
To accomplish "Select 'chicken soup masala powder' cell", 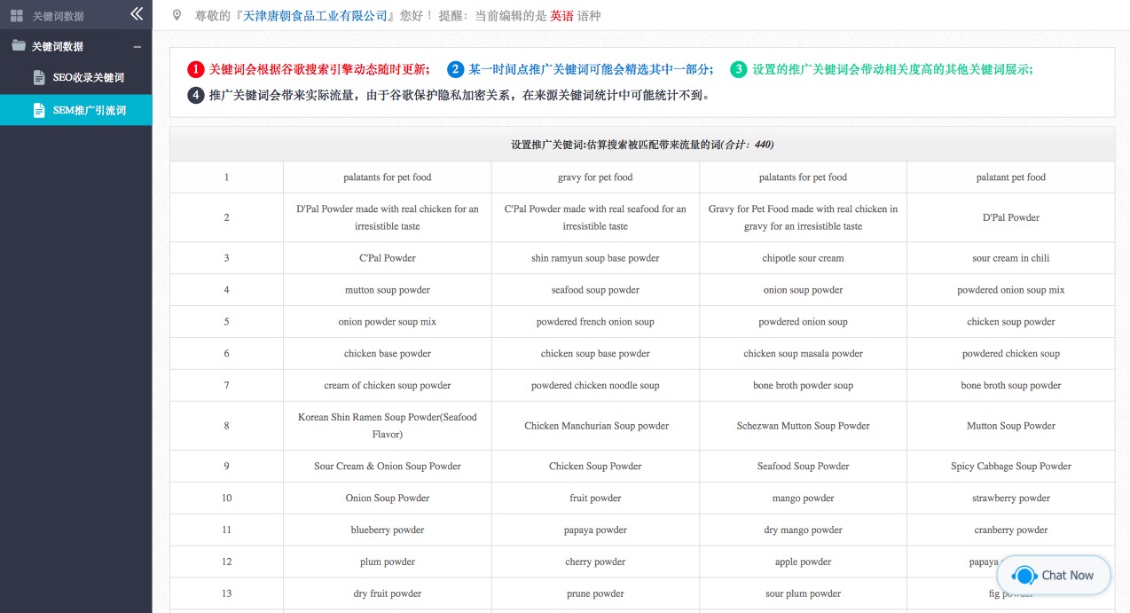I will (804, 354).
